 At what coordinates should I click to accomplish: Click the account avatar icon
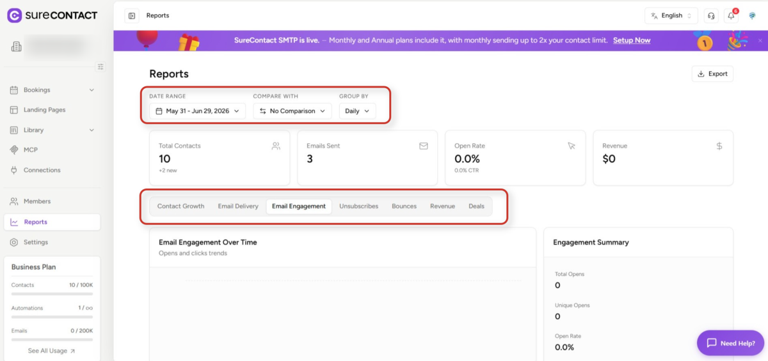click(x=752, y=15)
